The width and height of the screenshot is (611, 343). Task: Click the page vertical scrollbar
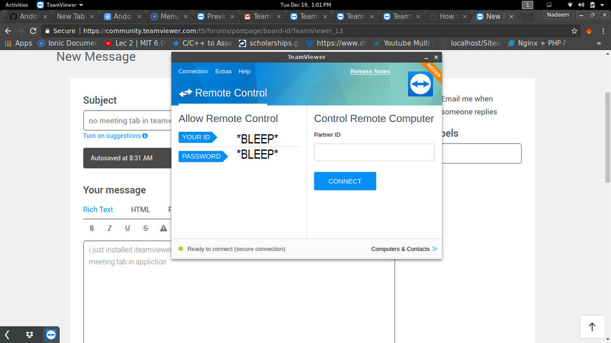coord(607,137)
